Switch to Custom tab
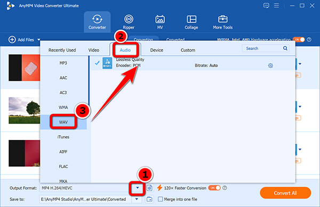The width and height of the screenshot is (320, 207). tap(188, 50)
